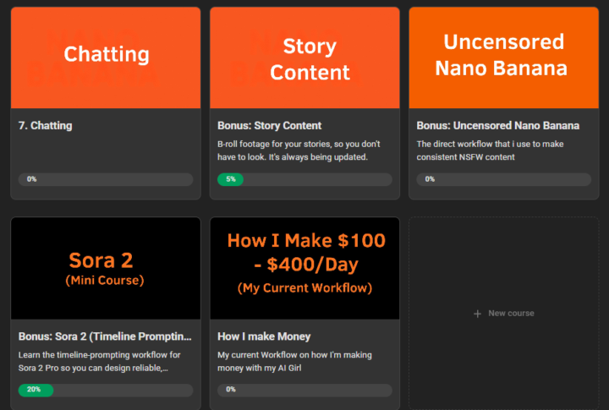Click the 'Bonus: Story Content' title
Viewport: 609px width, 410px height.
pos(269,126)
